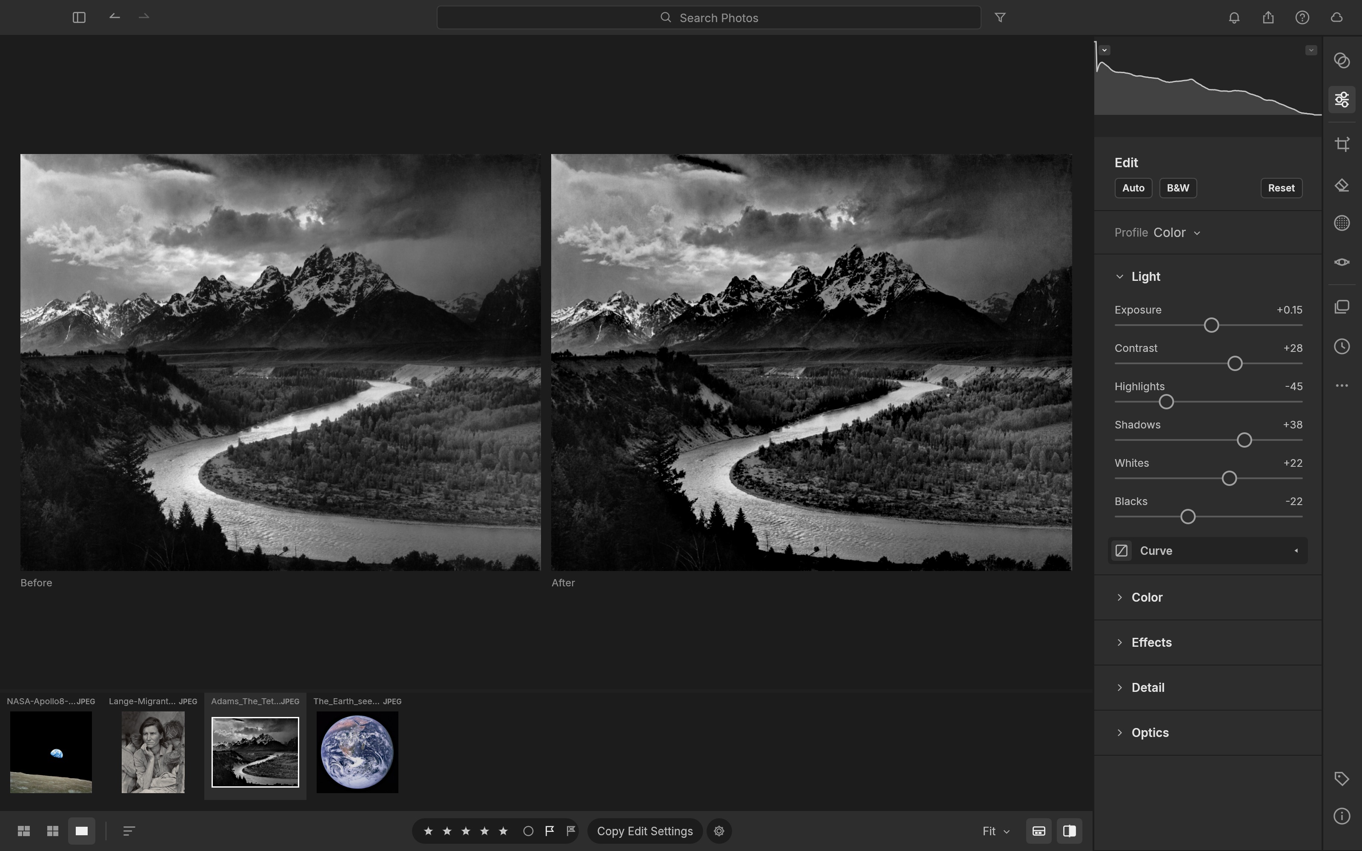Open the Fit zoom dropdown
The height and width of the screenshot is (851, 1362).
[996, 831]
